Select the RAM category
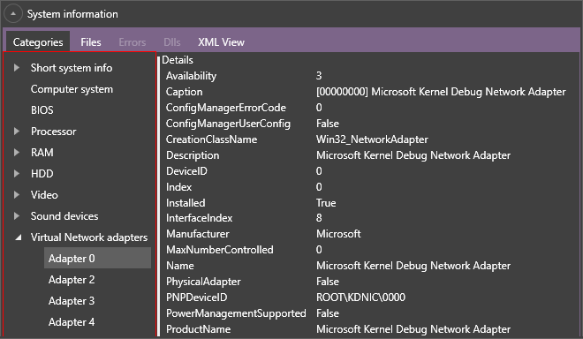 pyautogui.click(x=42, y=153)
